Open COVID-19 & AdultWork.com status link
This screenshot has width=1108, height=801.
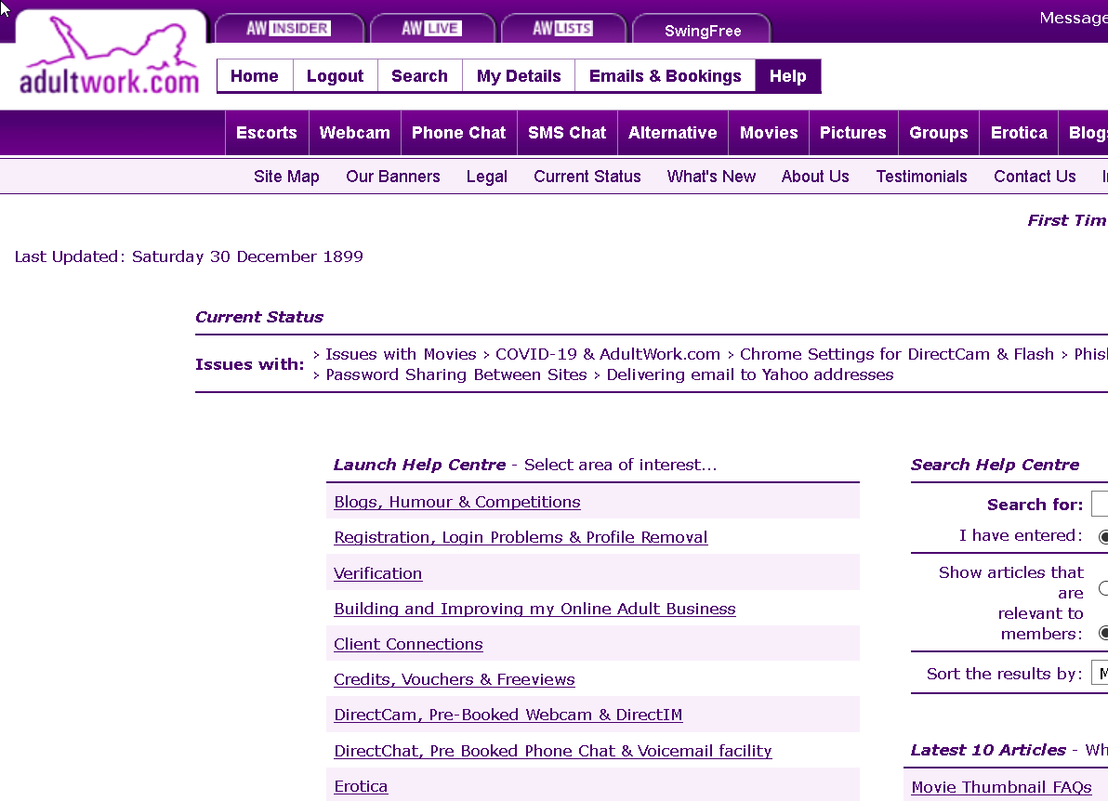[608, 355]
